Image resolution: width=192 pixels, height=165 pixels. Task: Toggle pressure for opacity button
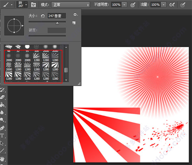133,5
